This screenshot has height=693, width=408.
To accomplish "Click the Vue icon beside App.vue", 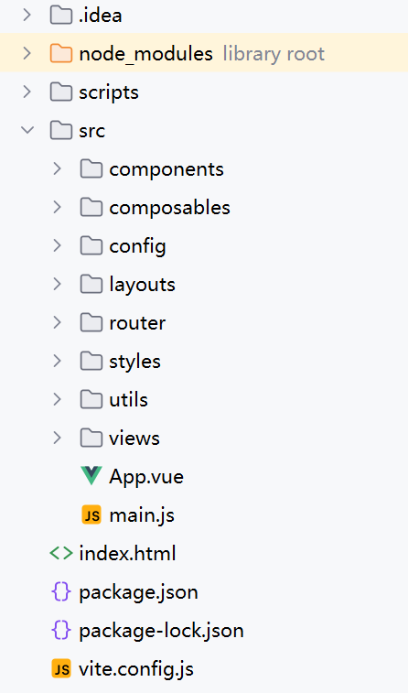I will [x=91, y=476].
